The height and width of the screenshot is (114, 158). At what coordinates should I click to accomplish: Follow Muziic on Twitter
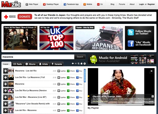coord(140,32)
